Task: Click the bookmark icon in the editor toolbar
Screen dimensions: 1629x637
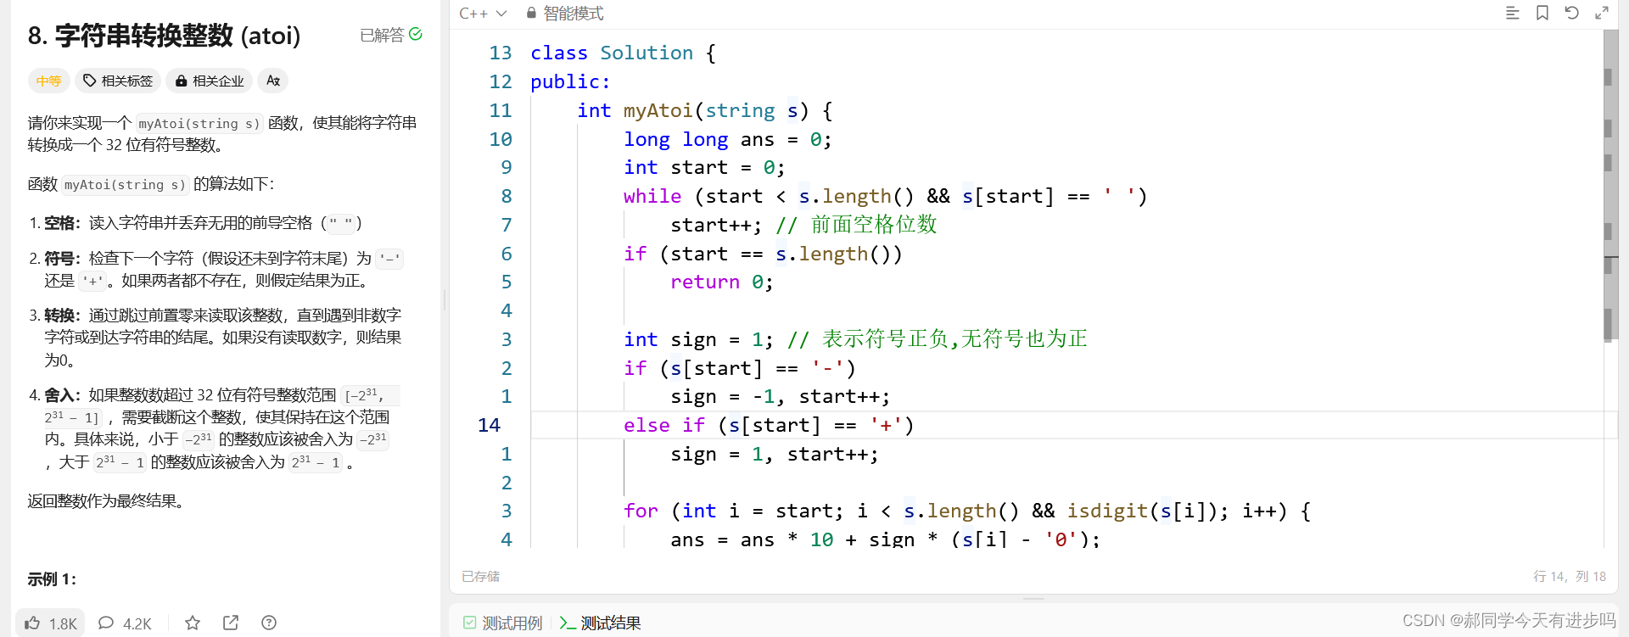Action: click(x=1542, y=13)
